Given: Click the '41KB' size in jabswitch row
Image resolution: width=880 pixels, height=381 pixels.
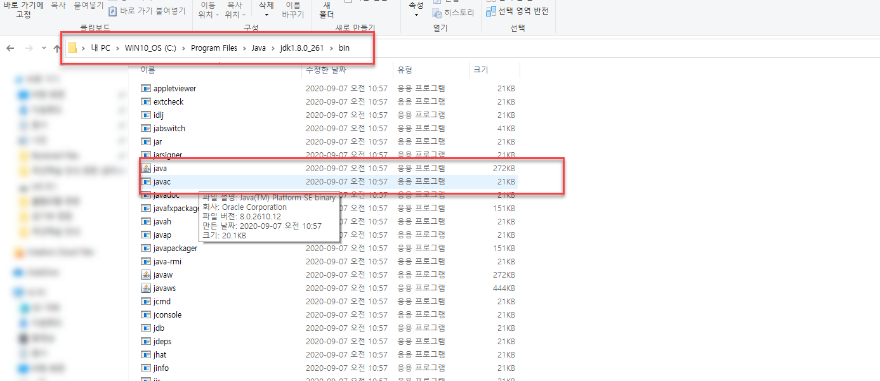Looking at the screenshot, I should 506,129.
